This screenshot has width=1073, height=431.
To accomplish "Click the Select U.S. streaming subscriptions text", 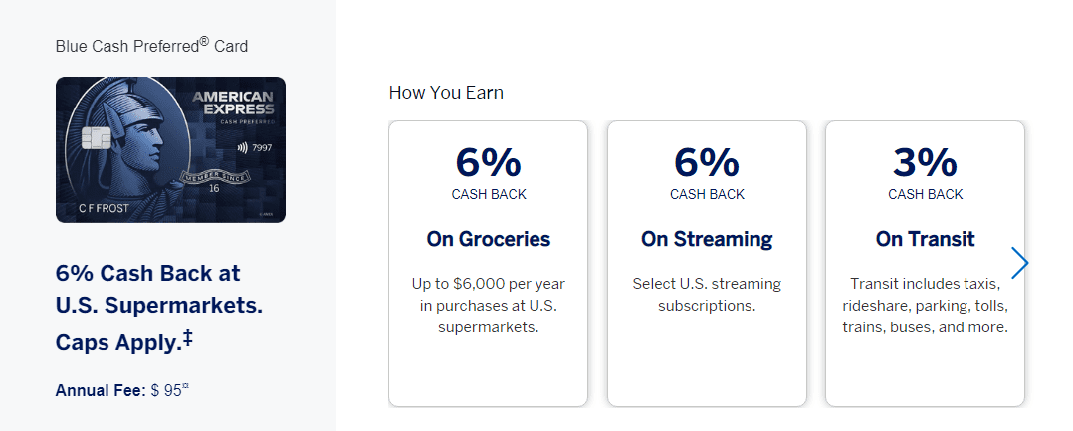I will [707, 295].
